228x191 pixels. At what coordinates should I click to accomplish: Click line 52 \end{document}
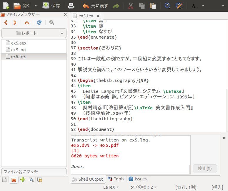tap(96, 129)
